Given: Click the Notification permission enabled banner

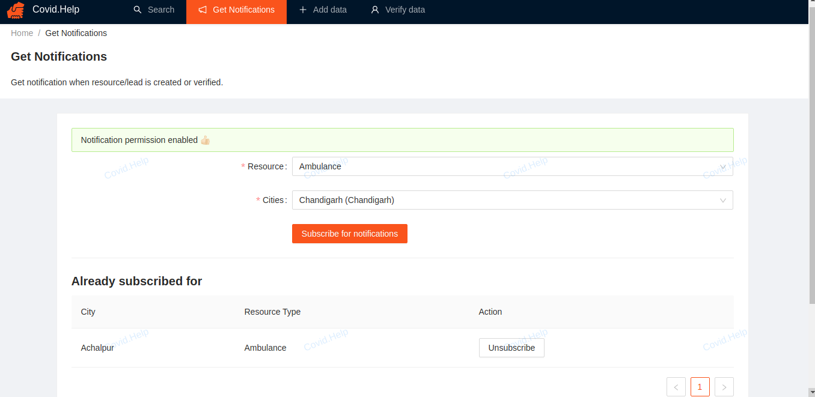Looking at the screenshot, I should tap(402, 140).
